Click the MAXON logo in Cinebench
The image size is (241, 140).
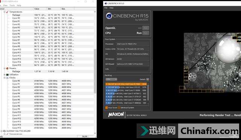pos(116,114)
